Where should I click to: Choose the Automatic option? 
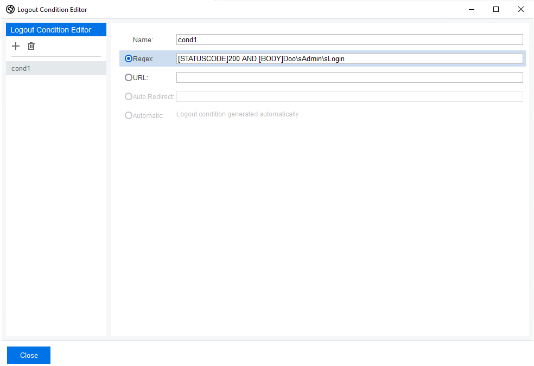[128, 115]
